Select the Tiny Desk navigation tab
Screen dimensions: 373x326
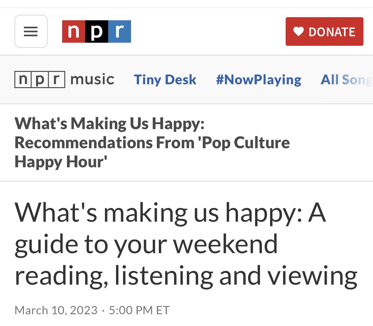(x=165, y=80)
